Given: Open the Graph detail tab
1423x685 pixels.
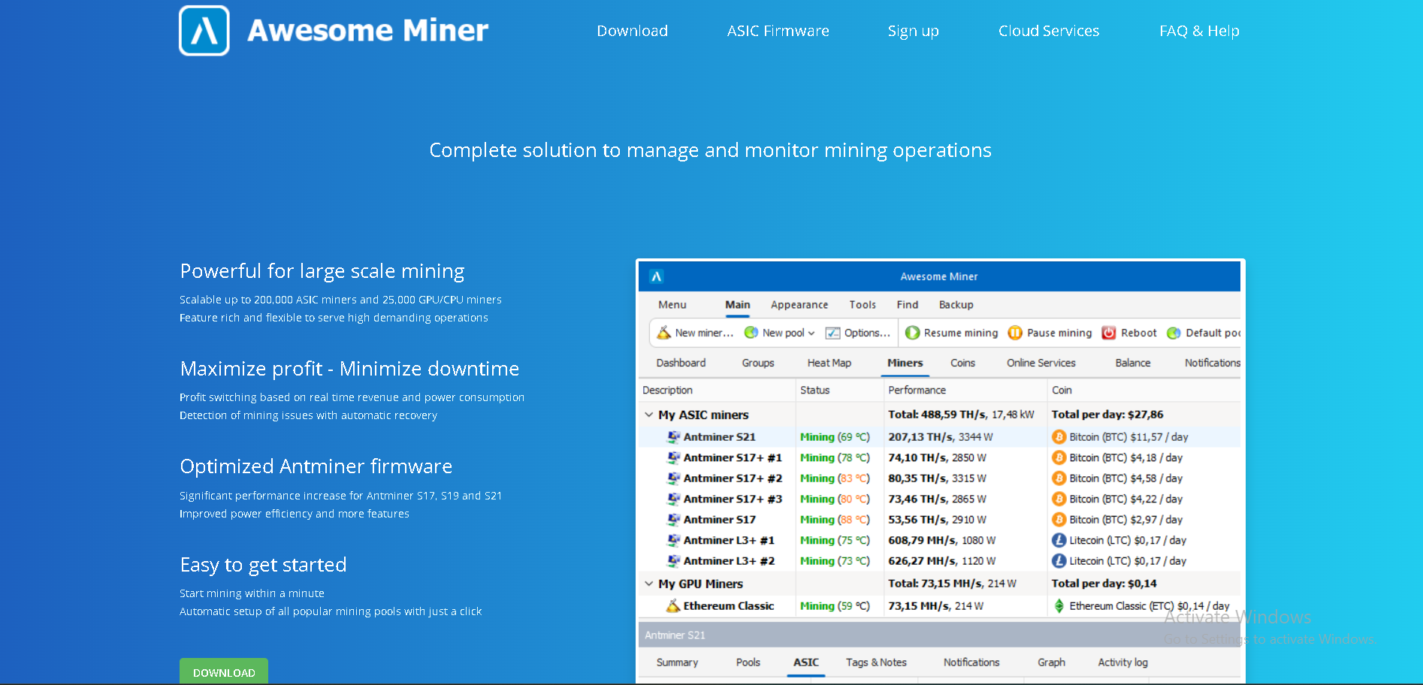Looking at the screenshot, I should tap(1051, 662).
